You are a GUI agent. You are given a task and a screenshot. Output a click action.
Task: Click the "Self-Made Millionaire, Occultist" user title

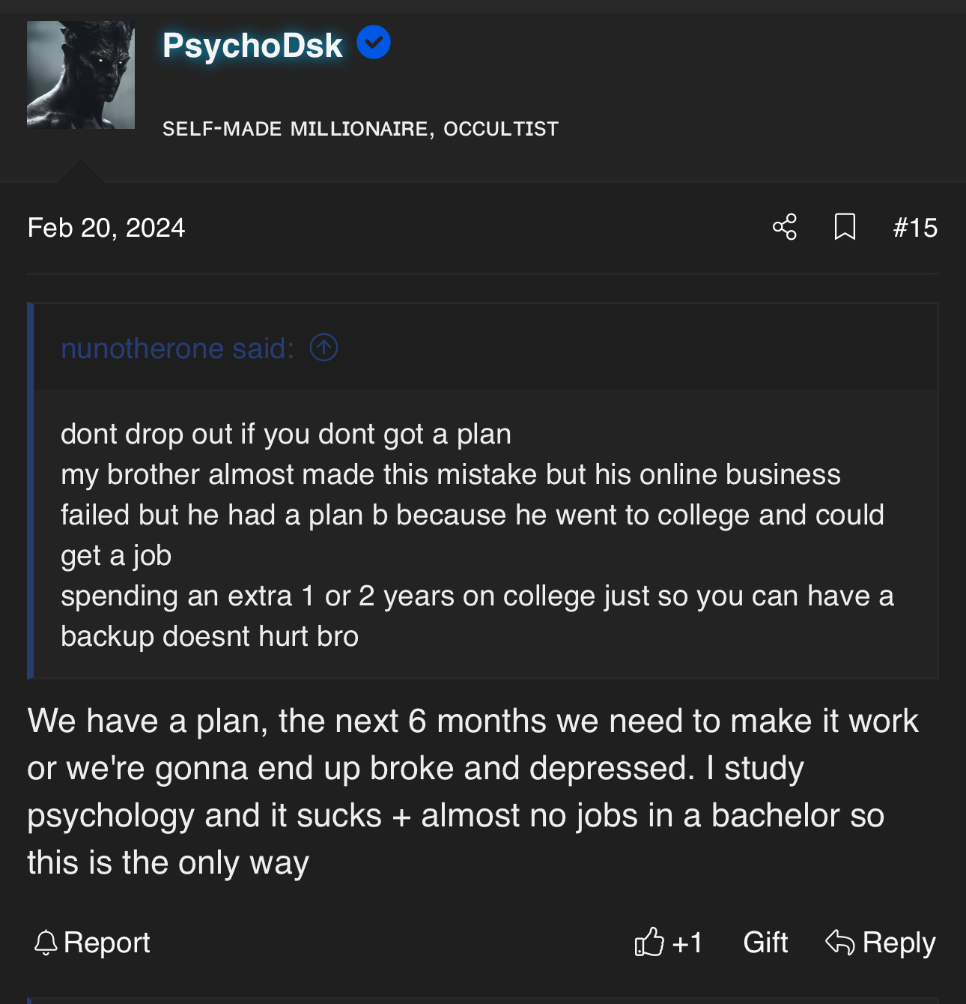[x=360, y=129]
